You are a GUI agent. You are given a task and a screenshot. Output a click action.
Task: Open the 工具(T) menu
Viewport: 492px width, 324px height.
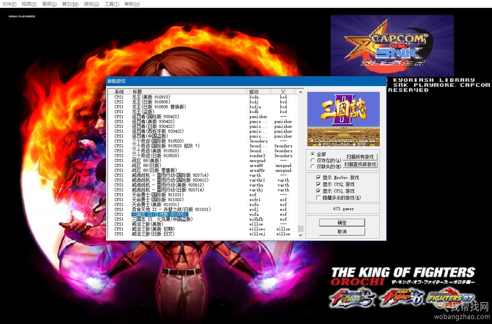pyautogui.click(x=112, y=4)
